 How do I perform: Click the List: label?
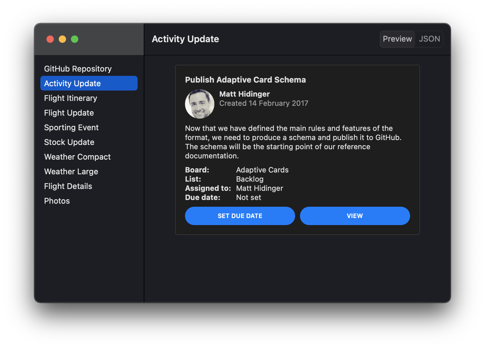click(193, 179)
